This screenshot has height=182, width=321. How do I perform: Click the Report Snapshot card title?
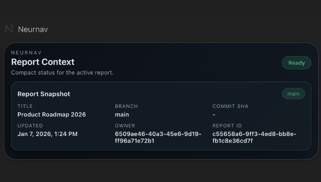pyautogui.click(x=44, y=94)
